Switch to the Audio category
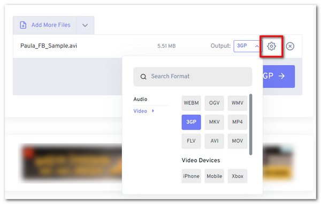 140,99
